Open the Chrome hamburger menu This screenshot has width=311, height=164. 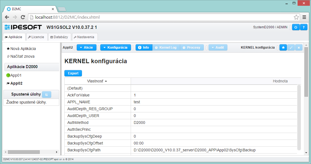[x=304, y=17]
